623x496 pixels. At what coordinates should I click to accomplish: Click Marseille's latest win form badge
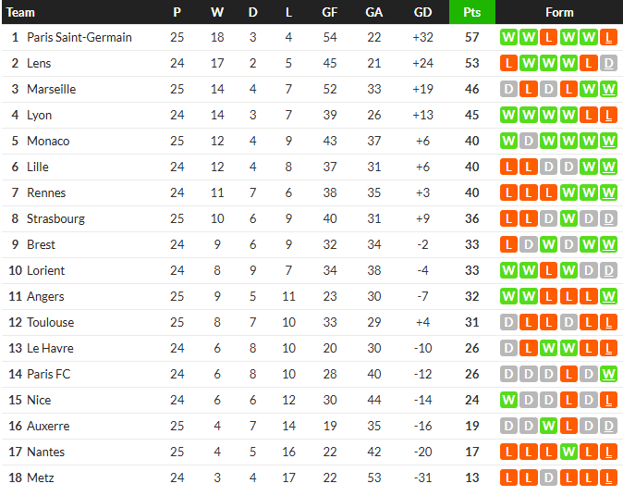point(608,89)
